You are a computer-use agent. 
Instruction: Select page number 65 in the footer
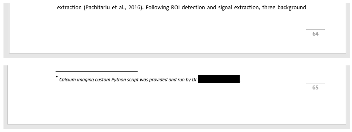click(x=315, y=88)
